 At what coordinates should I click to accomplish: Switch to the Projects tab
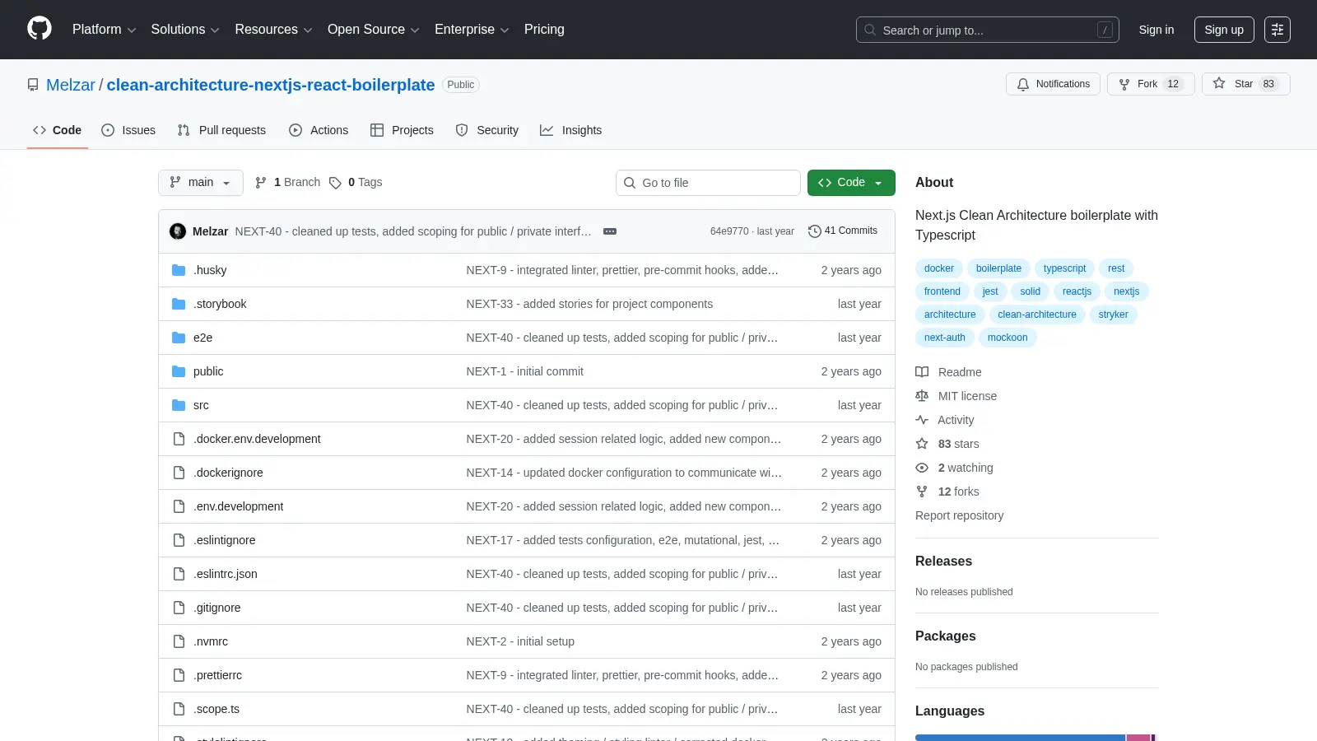(402, 130)
